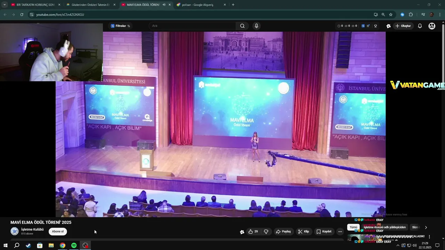
Task: Click the sparkle icon beside Oluştur
Action: coord(388,26)
